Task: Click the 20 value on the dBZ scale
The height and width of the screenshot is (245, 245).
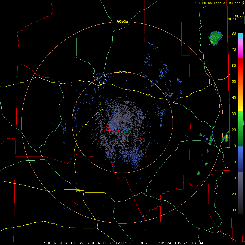Action: coord(234,130)
